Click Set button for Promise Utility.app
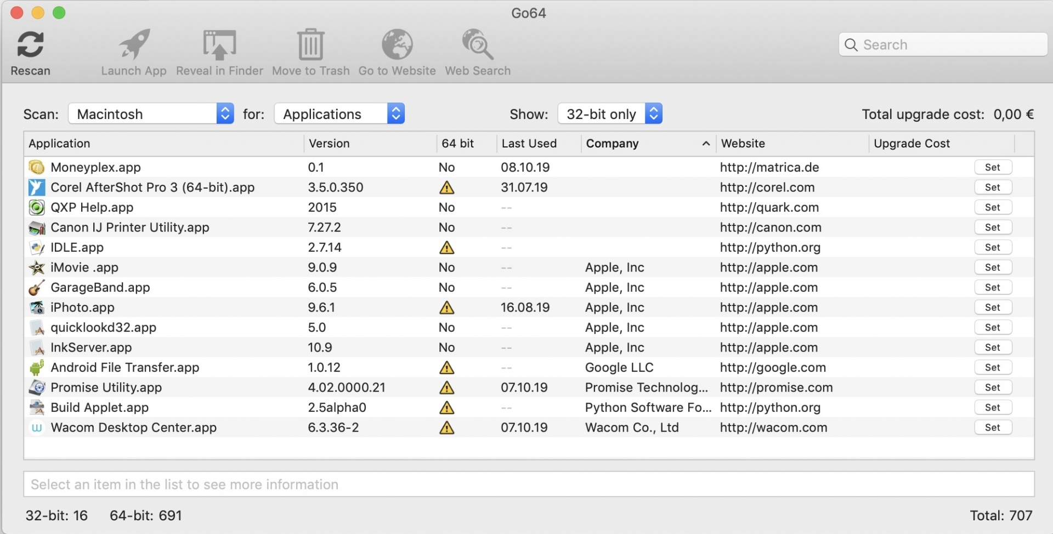The width and height of the screenshot is (1053, 534). pyautogui.click(x=993, y=388)
